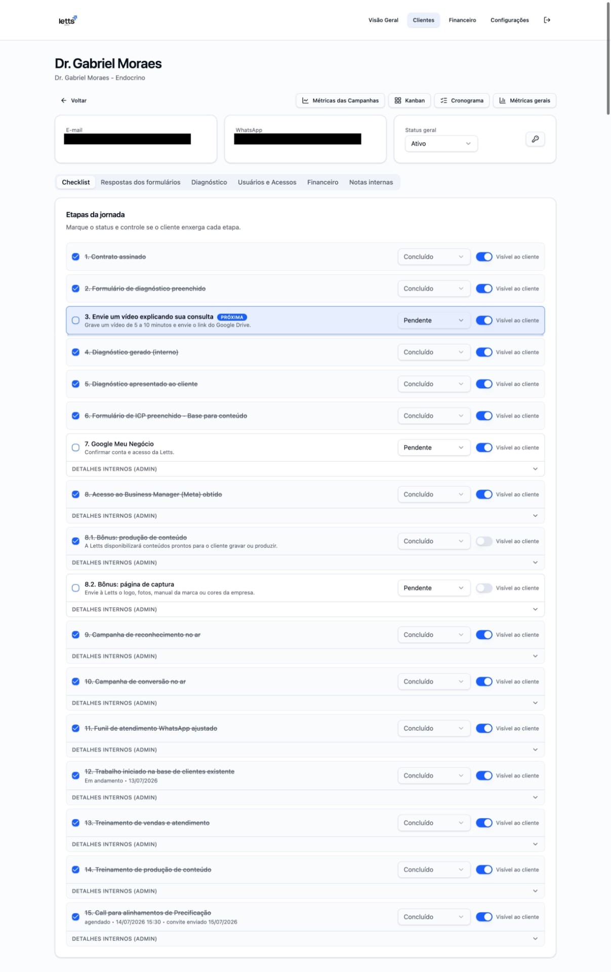This screenshot has height=972, width=611.
Task: Check 3. Envie um vídeo explicando sua consulta
Action: tap(75, 320)
